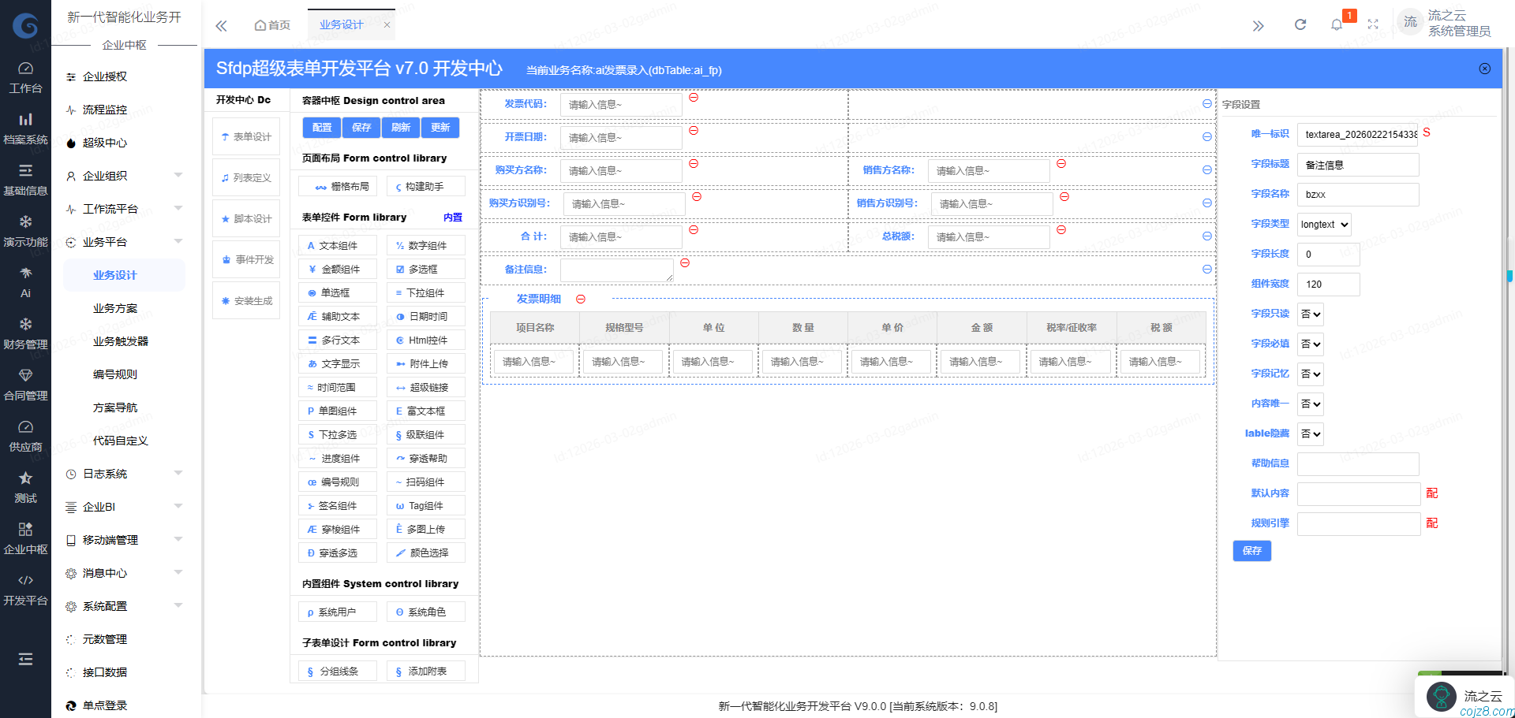Click the 发票代码 input field
This screenshot has height=718, width=1515.
click(621, 103)
